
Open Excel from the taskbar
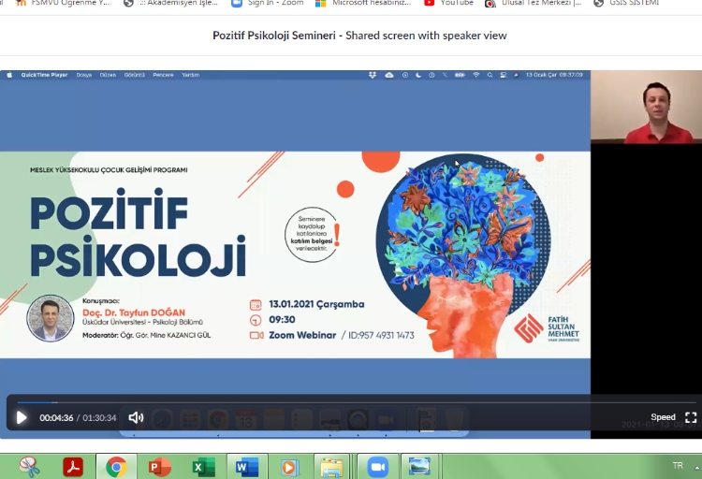point(203,466)
